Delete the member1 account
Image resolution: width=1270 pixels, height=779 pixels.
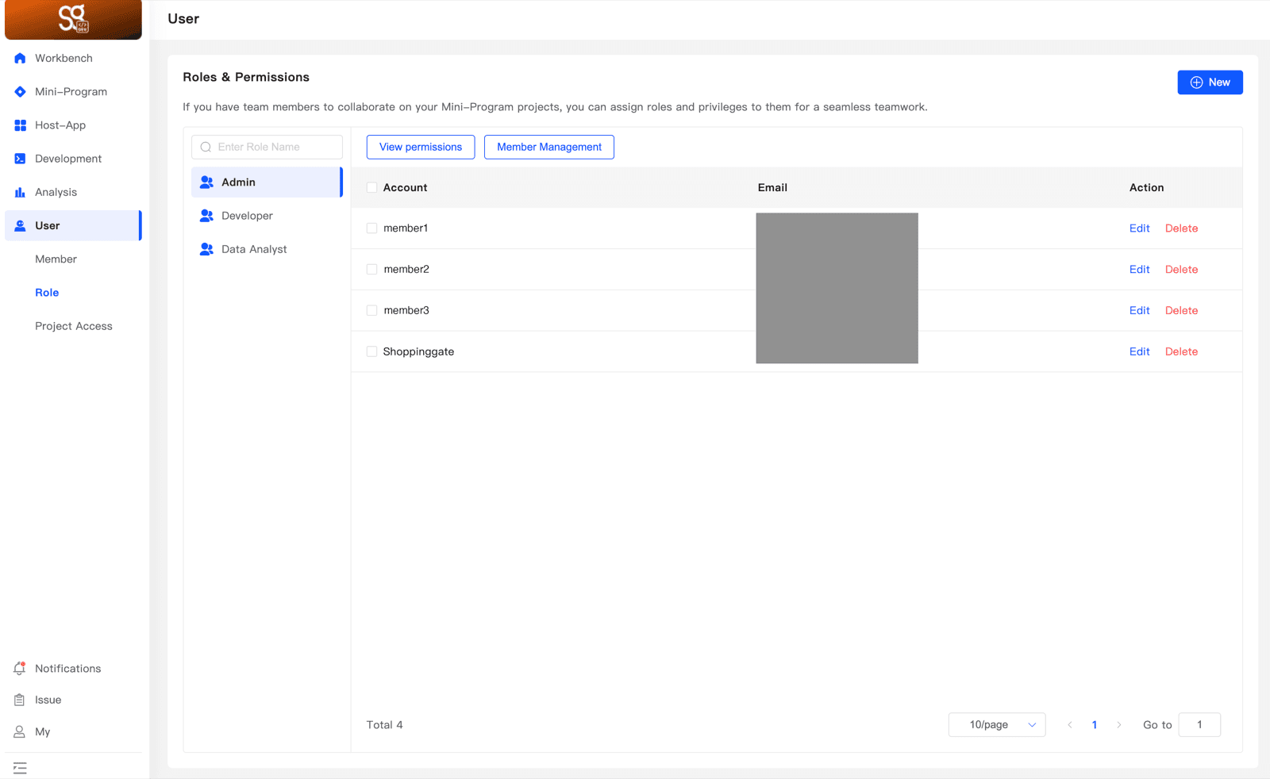1181,228
